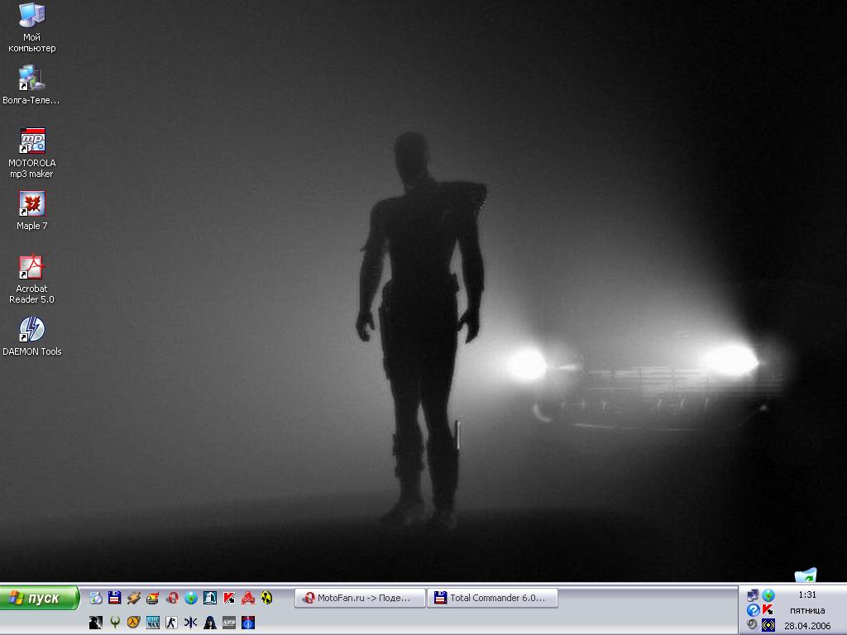Image resolution: width=847 pixels, height=635 pixels.
Task: Launch the blue Jedi game Quick Launch icon
Action: pos(248,623)
